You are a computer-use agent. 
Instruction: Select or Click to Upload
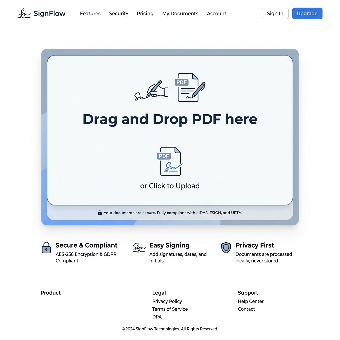pyautogui.click(x=170, y=186)
